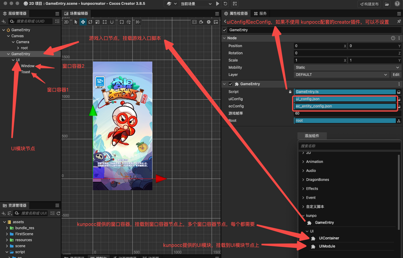Toggle the GameEntry component enabled checkbox

[230, 84]
